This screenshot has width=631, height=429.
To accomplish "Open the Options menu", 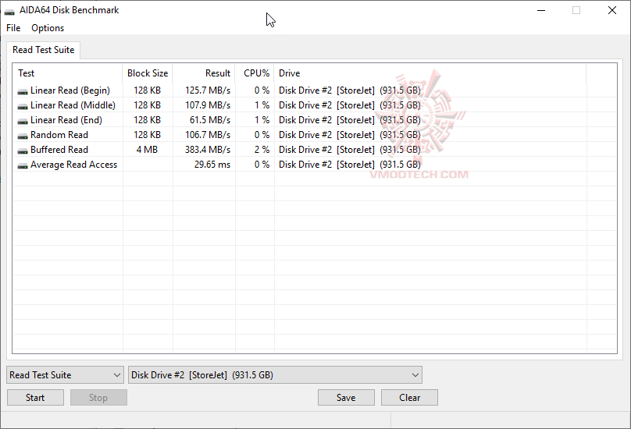I will point(48,28).
